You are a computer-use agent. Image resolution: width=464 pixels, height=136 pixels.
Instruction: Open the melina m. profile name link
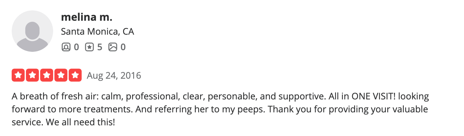[x=87, y=17]
